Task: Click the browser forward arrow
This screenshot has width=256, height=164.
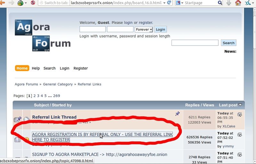Action: [x=12, y=3]
